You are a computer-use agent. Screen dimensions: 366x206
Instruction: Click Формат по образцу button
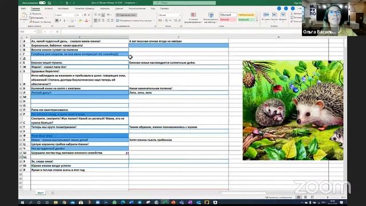tap(40, 22)
